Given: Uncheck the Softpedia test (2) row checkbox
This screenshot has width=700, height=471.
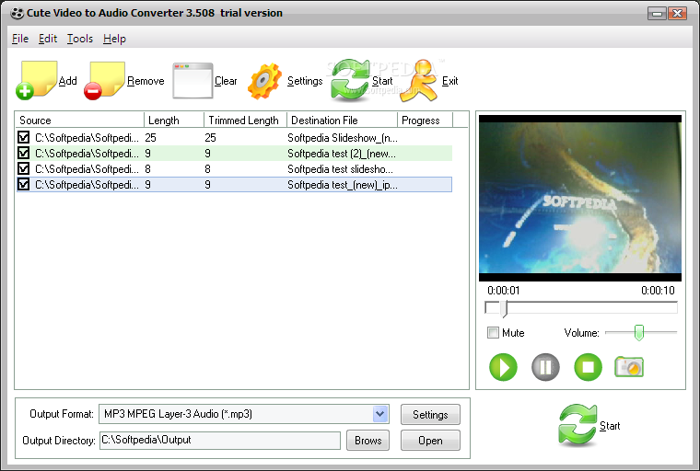Looking at the screenshot, I should tap(24, 153).
